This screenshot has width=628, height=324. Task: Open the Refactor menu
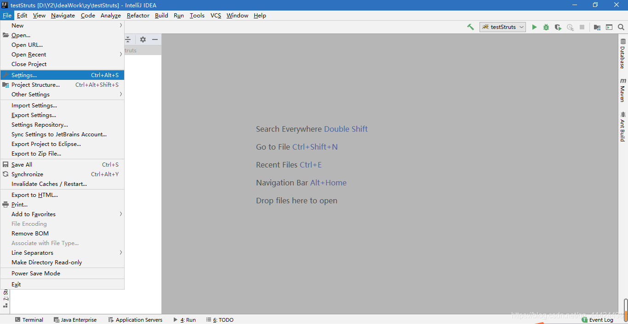(x=138, y=16)
